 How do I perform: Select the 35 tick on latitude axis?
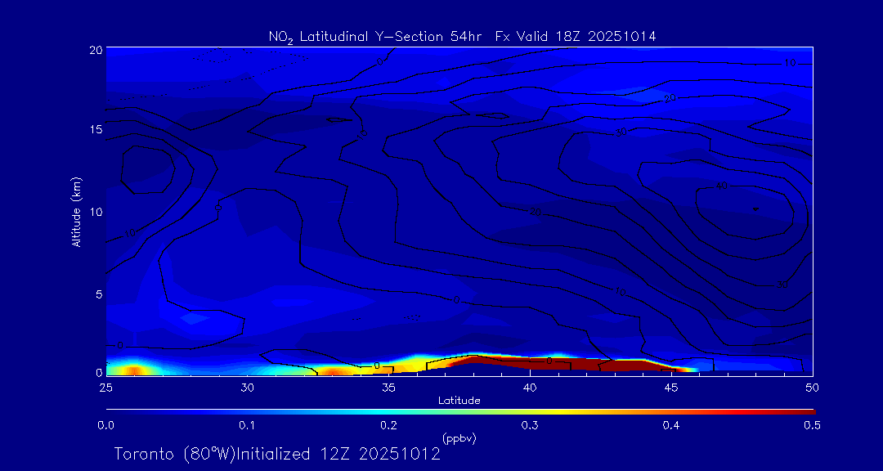click(x=388, y=386)
